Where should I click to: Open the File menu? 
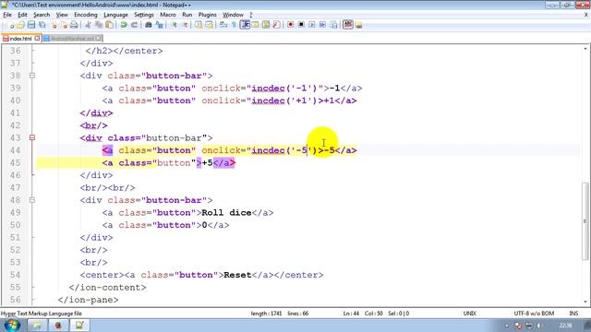tap(7, 15)
